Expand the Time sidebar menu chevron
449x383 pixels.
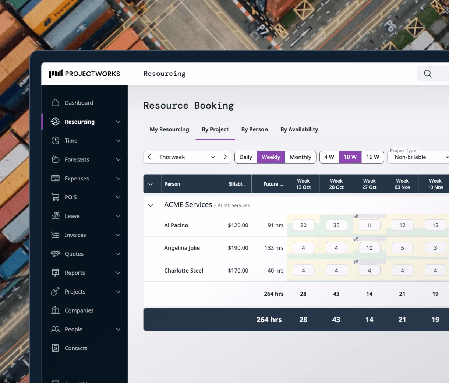coord(118,140)
